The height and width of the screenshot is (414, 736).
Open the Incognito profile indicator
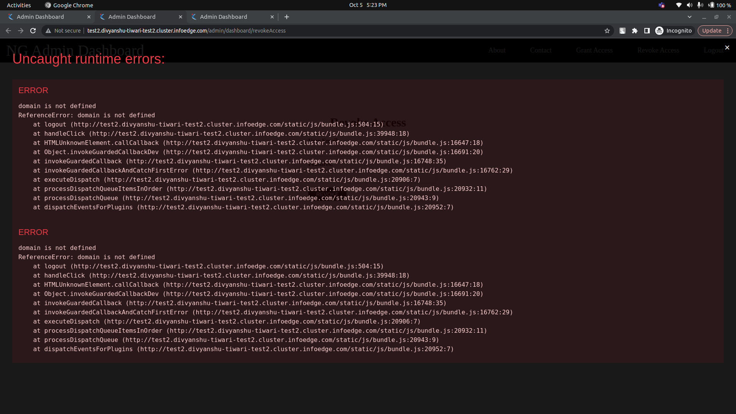(x=674, y=31)
